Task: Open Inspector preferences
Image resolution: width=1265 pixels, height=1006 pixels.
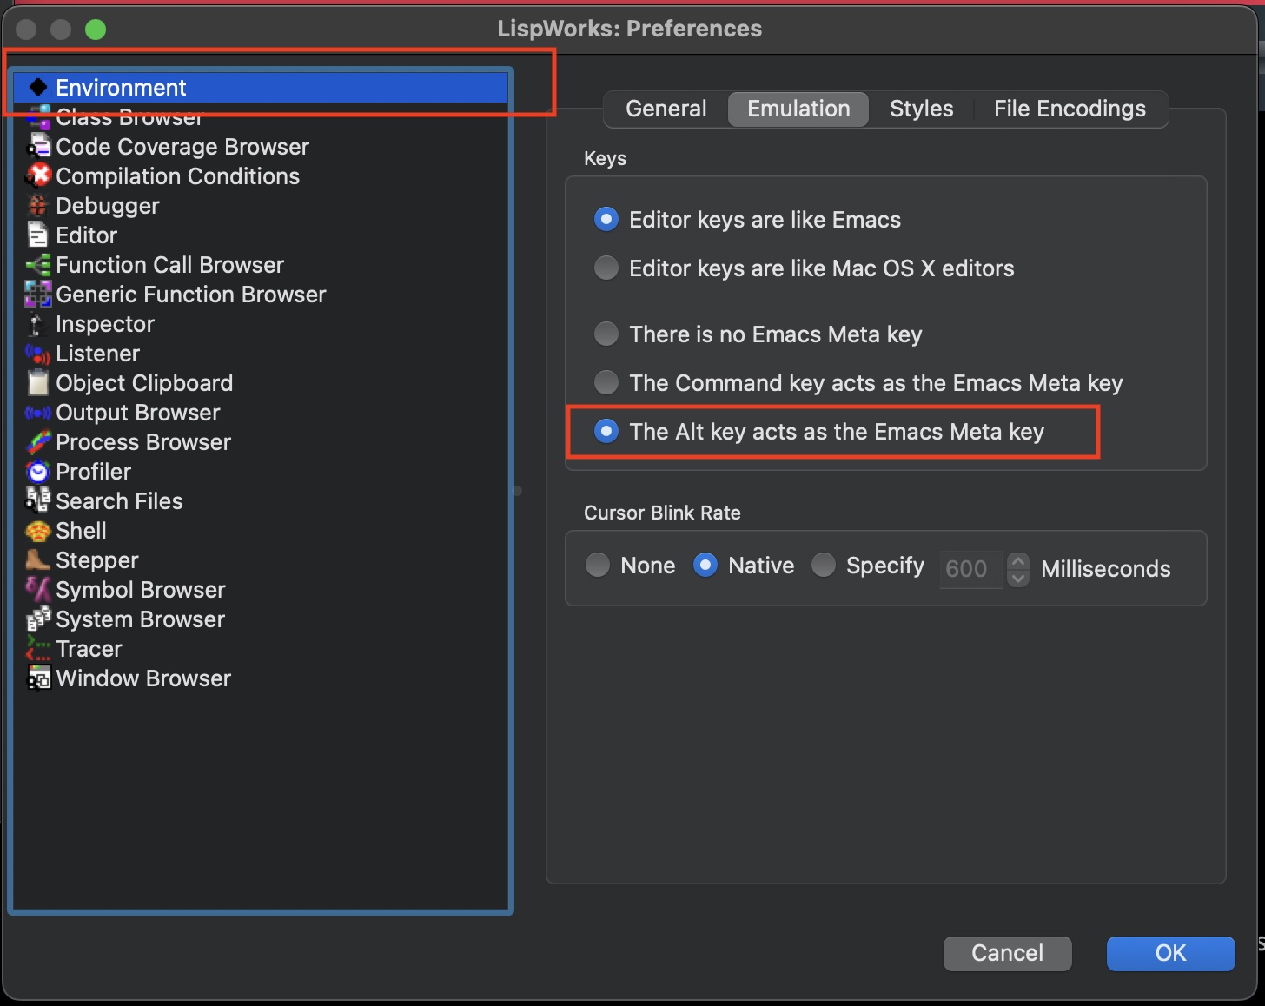Action: point(261,323)
